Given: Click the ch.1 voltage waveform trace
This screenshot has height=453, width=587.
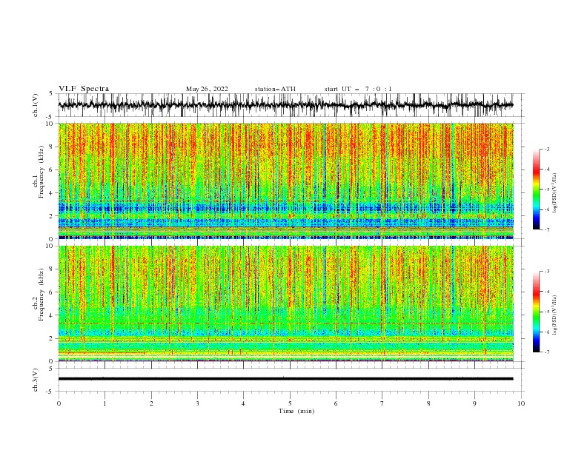Looking at the screenshot, I should (285, 105).
